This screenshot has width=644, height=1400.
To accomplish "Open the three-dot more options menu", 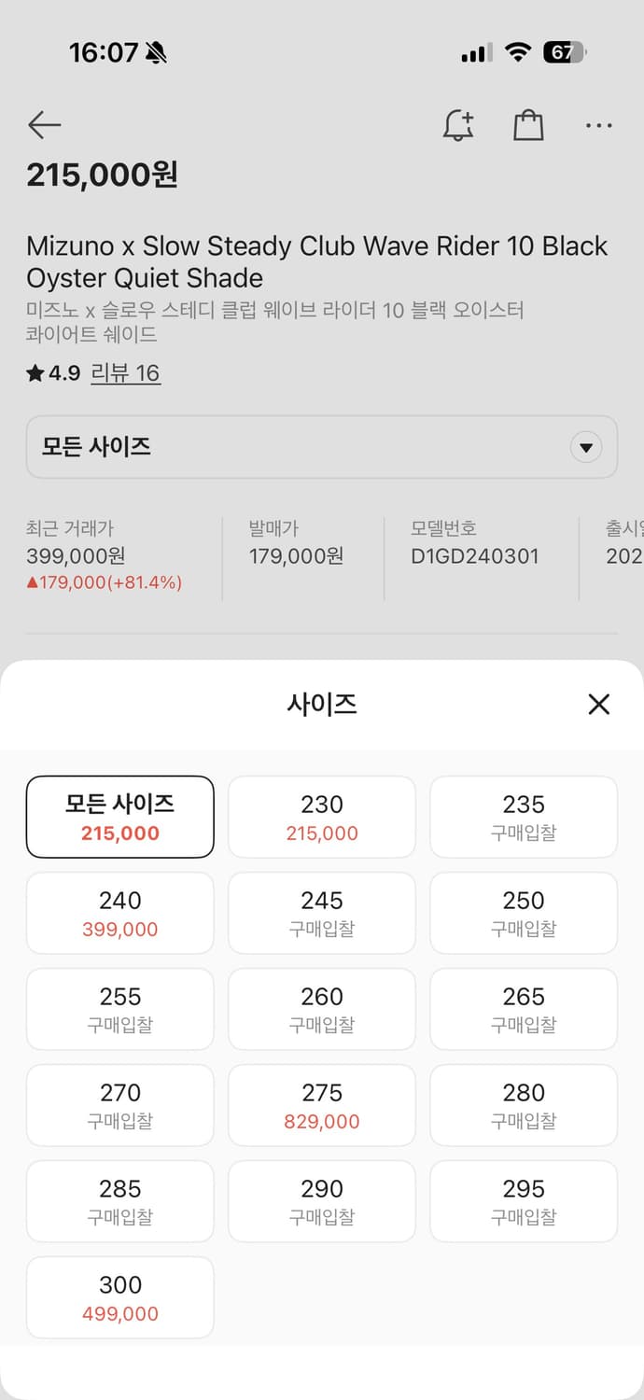I will 598,125.
